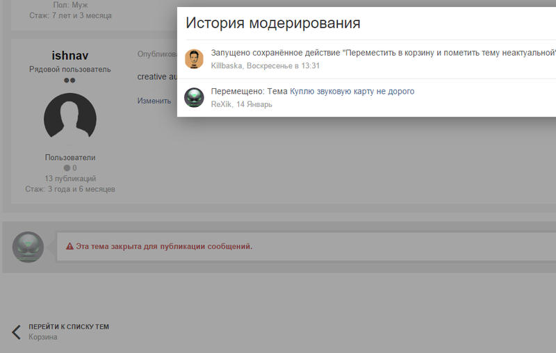The width and height of the screenshot is (556, 353).
Task: Click ishnav's 13 публикаций count
Action: [70, 179]
